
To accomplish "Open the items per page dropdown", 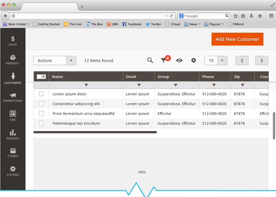I will tap(222, 61).
